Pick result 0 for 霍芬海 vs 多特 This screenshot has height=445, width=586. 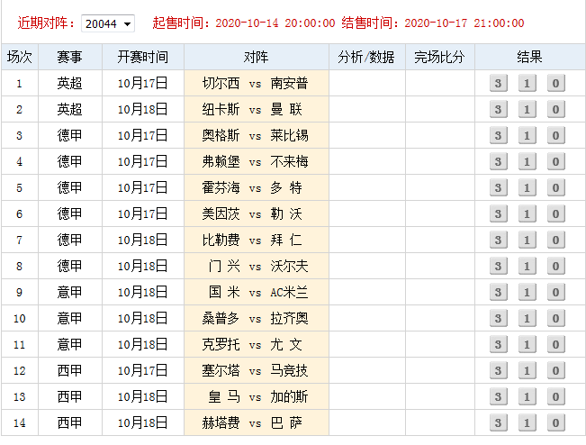pos(555,187)
